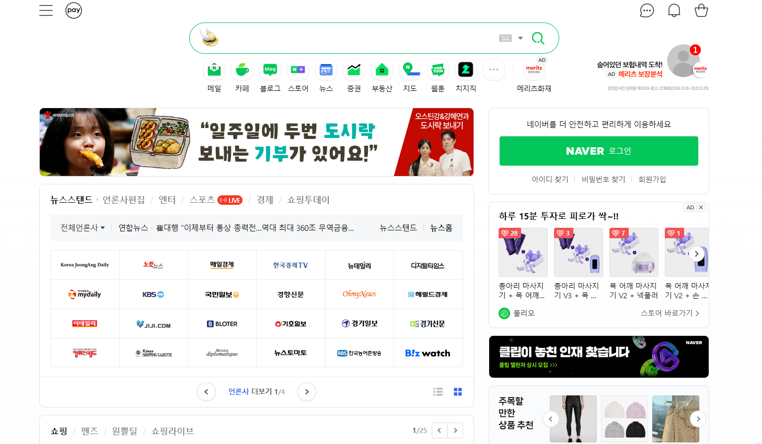Go to next shopping page arrow
This screenshot has height=444, width=762.
tap(455, 430)
